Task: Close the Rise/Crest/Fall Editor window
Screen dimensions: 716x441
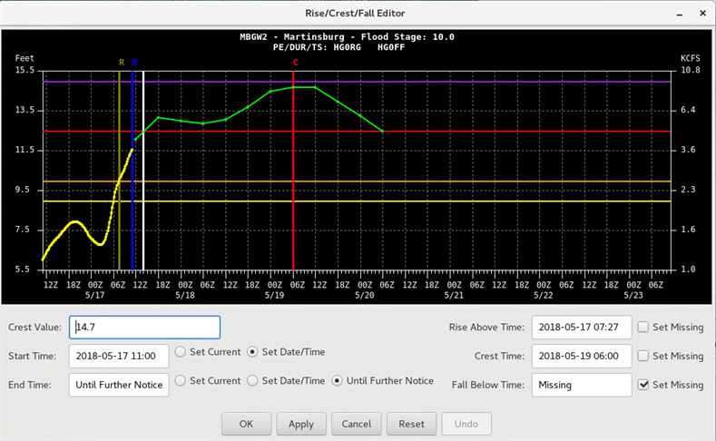Action: pos(702,14)
